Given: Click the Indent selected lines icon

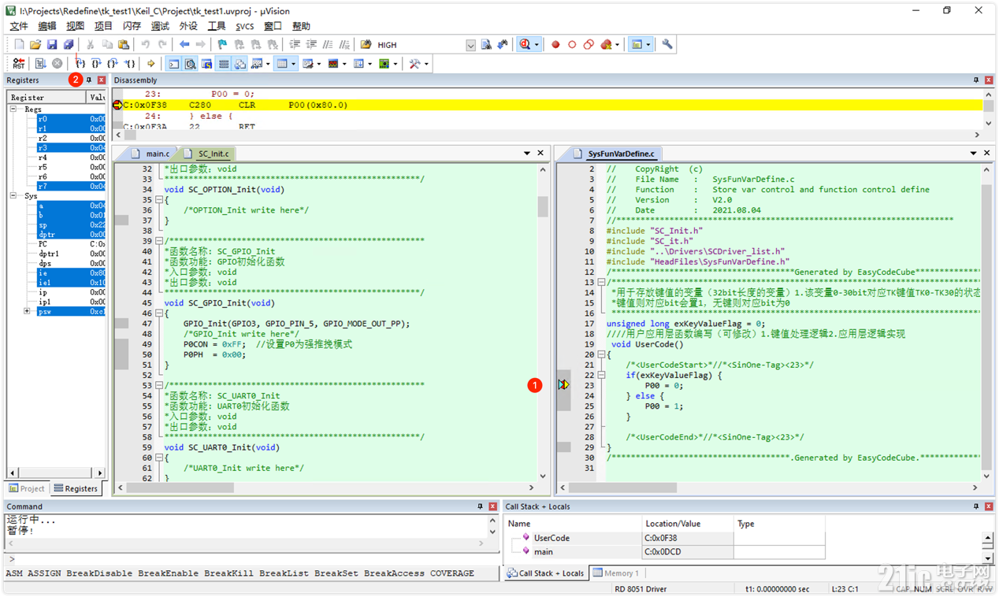Looking at the screenshot, I should (295, 45).
